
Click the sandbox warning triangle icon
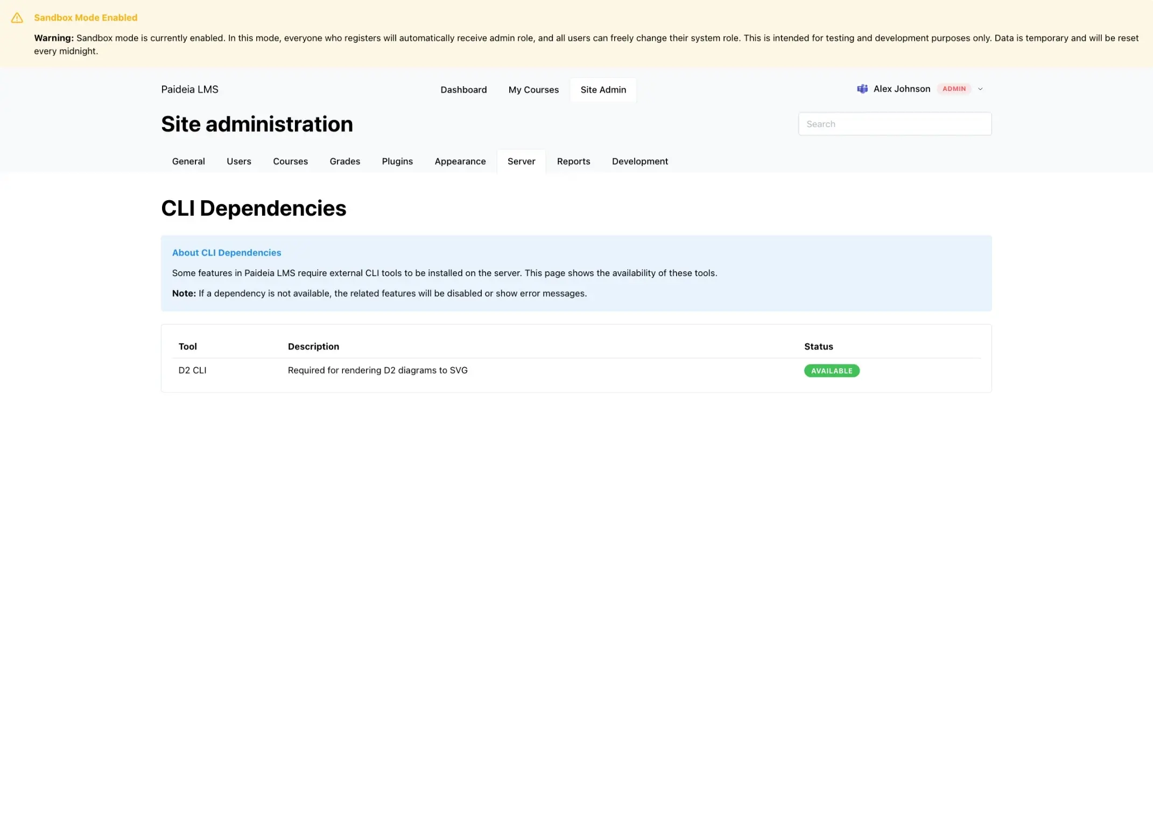click(17, 18)
